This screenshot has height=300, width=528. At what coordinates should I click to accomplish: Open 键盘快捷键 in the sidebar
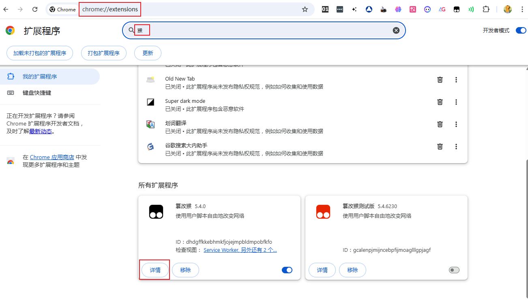coord(37,93)
